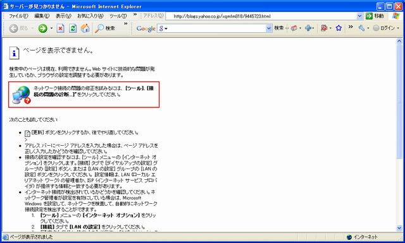Close the Internet Explorer window
The image size is (405, 243).
click(398, 6)
